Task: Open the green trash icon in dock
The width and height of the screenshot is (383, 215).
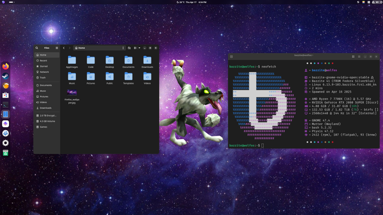Action: [x=5, y=153]
